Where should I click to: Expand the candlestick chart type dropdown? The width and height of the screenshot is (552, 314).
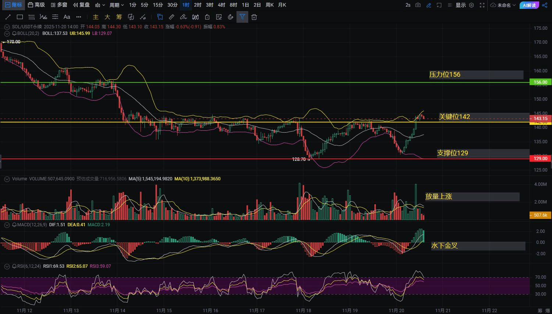tap(100, 5)
